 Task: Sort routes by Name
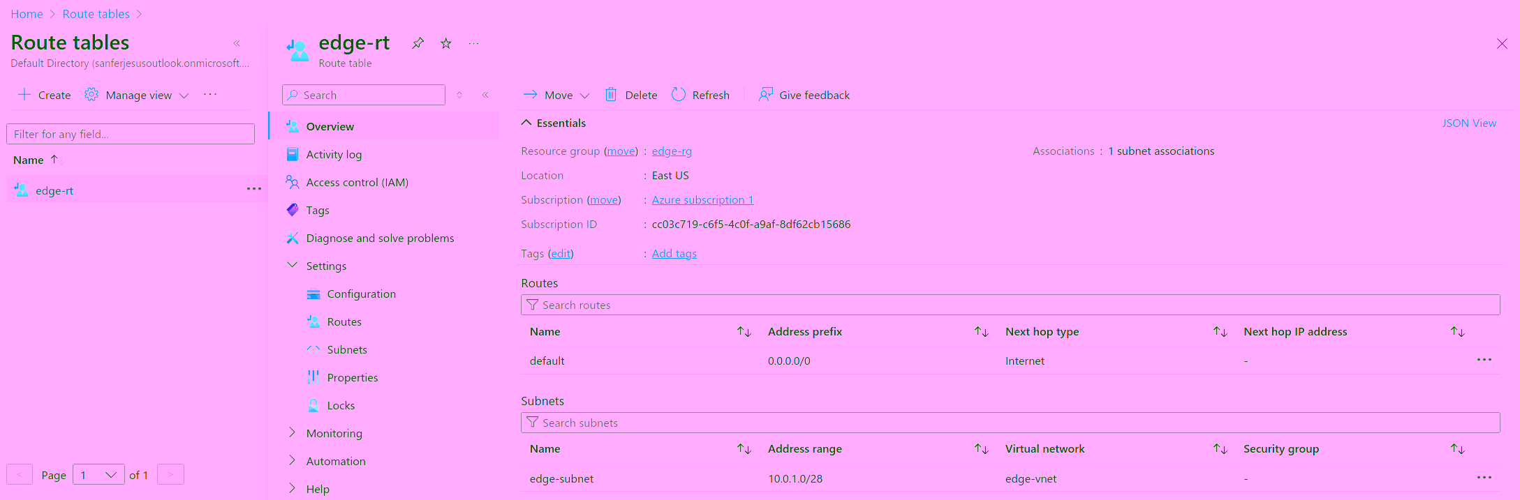[744, 332]
